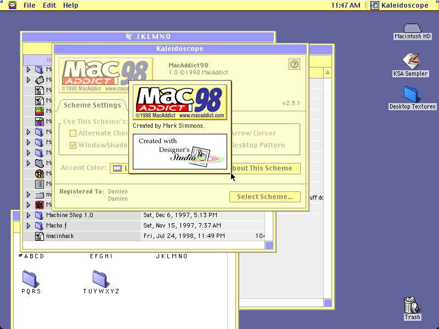Select the dotted pattern folder icon in the list
Image resolution: width=439 pixels, height=329 pixels.
(x=39, y=163)
